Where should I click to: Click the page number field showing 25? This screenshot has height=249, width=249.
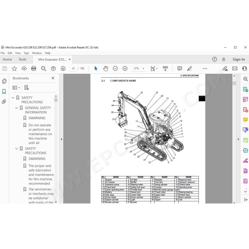[73, 69]
